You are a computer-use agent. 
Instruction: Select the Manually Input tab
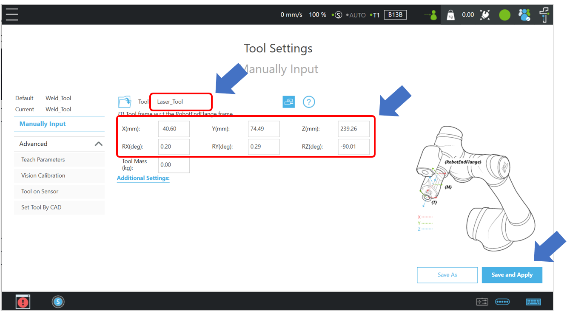coord(43,124)
